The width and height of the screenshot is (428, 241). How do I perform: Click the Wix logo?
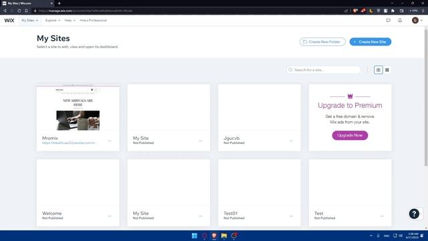pyautogui.click(x=9, y=21)
